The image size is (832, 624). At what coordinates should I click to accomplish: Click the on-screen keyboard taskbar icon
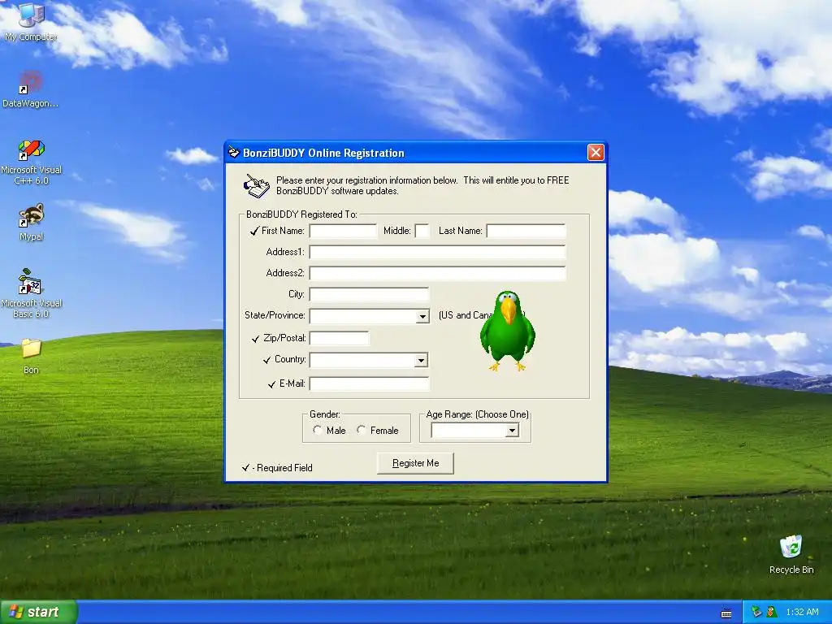pos(726,613)
